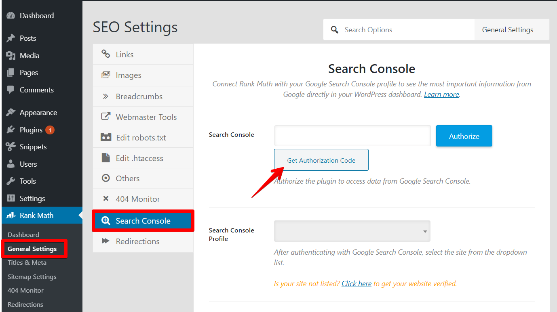Open the Search Console Profile dropdown
The height and width of the screenshot is (312, 557).
[352, 231]
